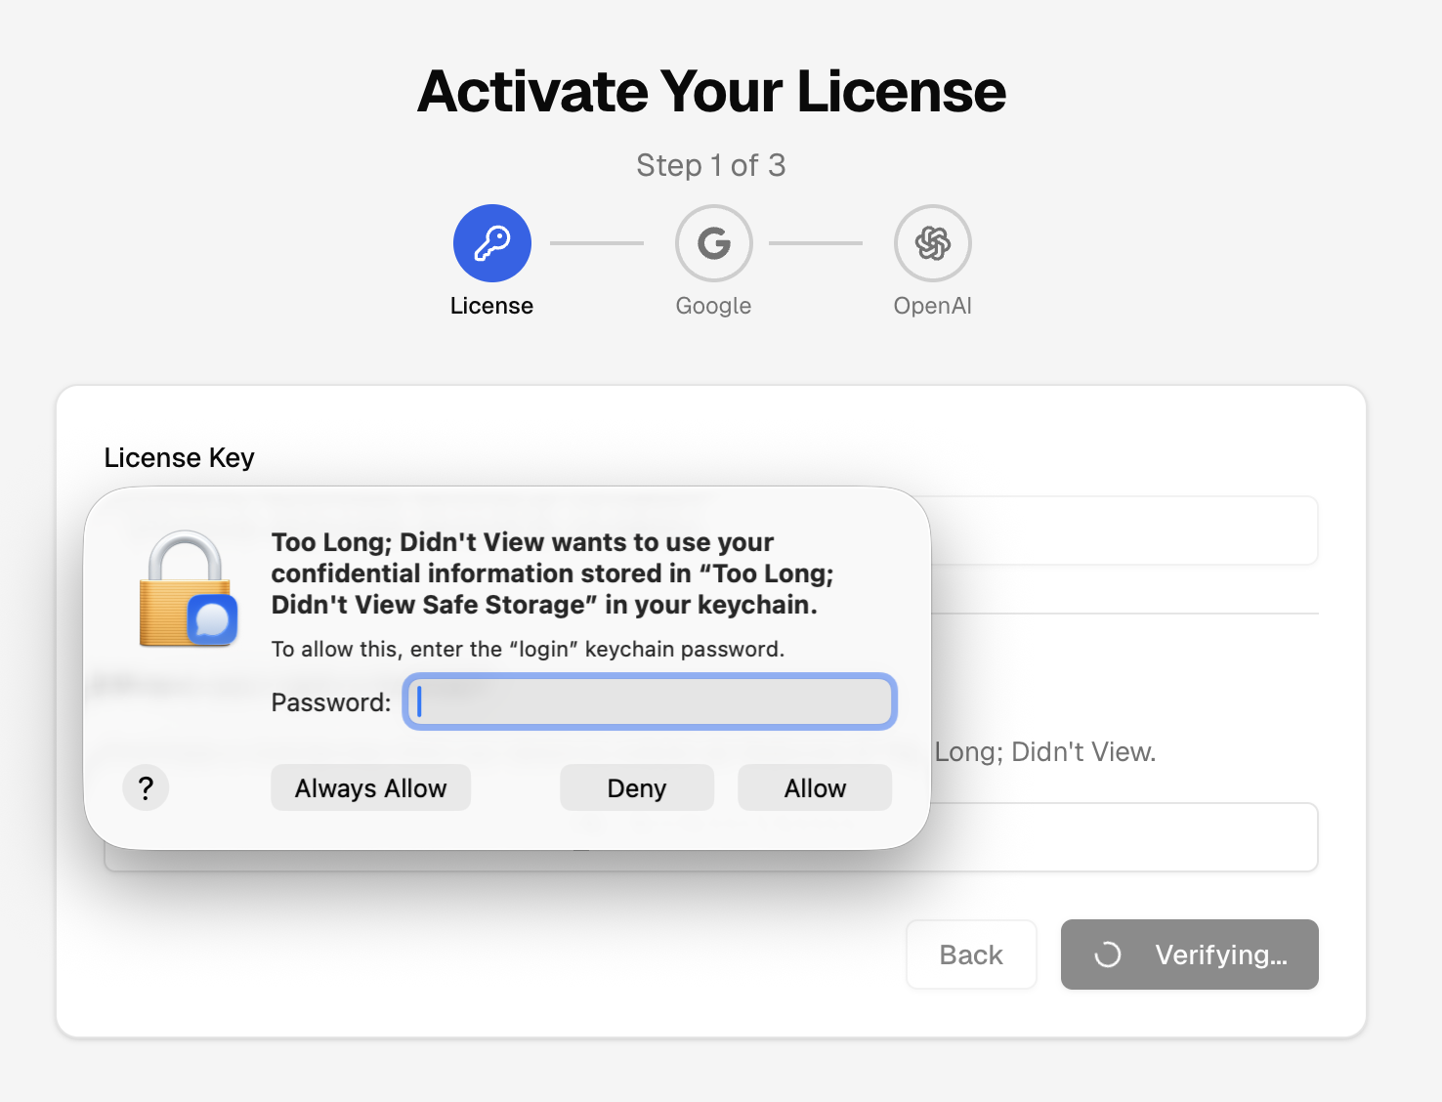
Task: Allow Too Long; Didn't View keychain access
Action: [x=814, y=787]
